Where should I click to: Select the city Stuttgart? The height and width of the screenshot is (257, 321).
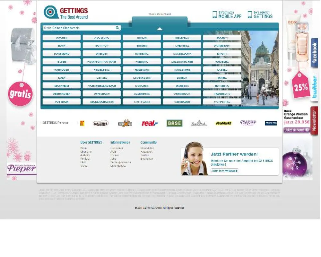tap(142, 102)
